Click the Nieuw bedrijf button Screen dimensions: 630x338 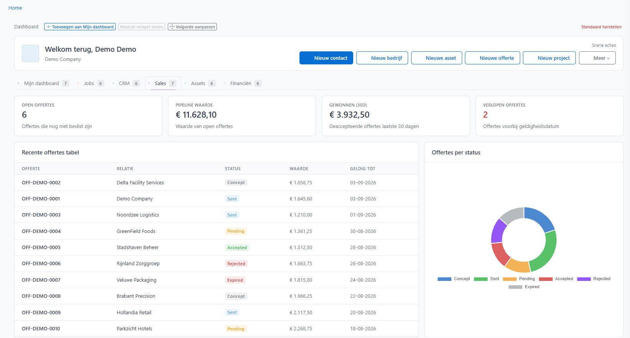(x=382, y=58)
